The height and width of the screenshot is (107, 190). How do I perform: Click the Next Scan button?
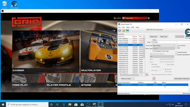[x=164, y=37]
